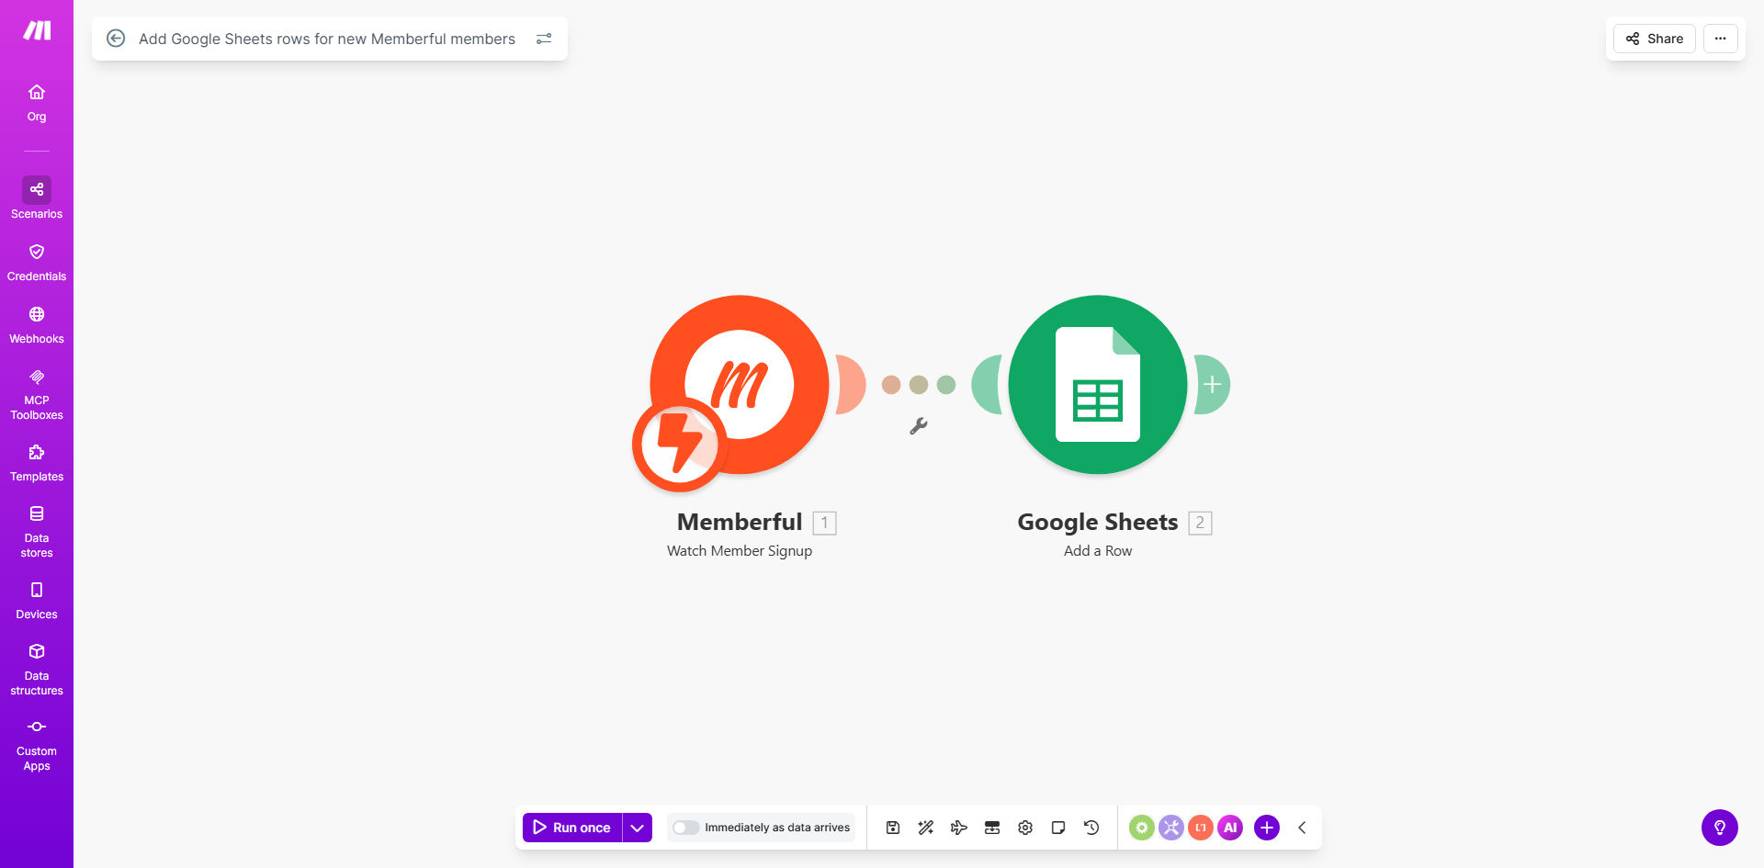
Task: Open the Templates section
Action: click(x=37, y=463)
